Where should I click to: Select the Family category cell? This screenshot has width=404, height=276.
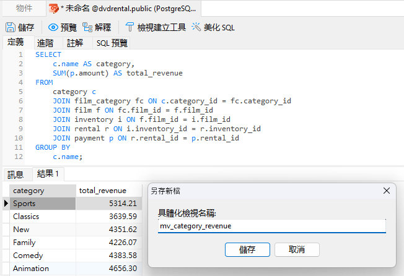coord(43,243)
